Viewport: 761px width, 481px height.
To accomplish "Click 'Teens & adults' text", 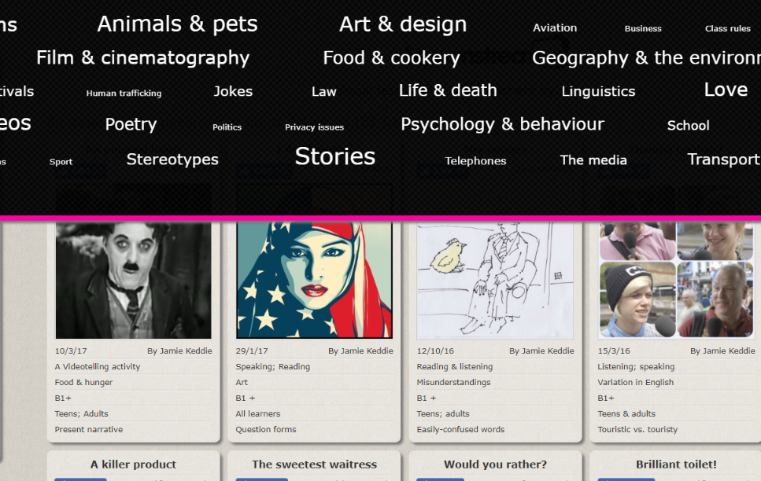I will point(626,414).
